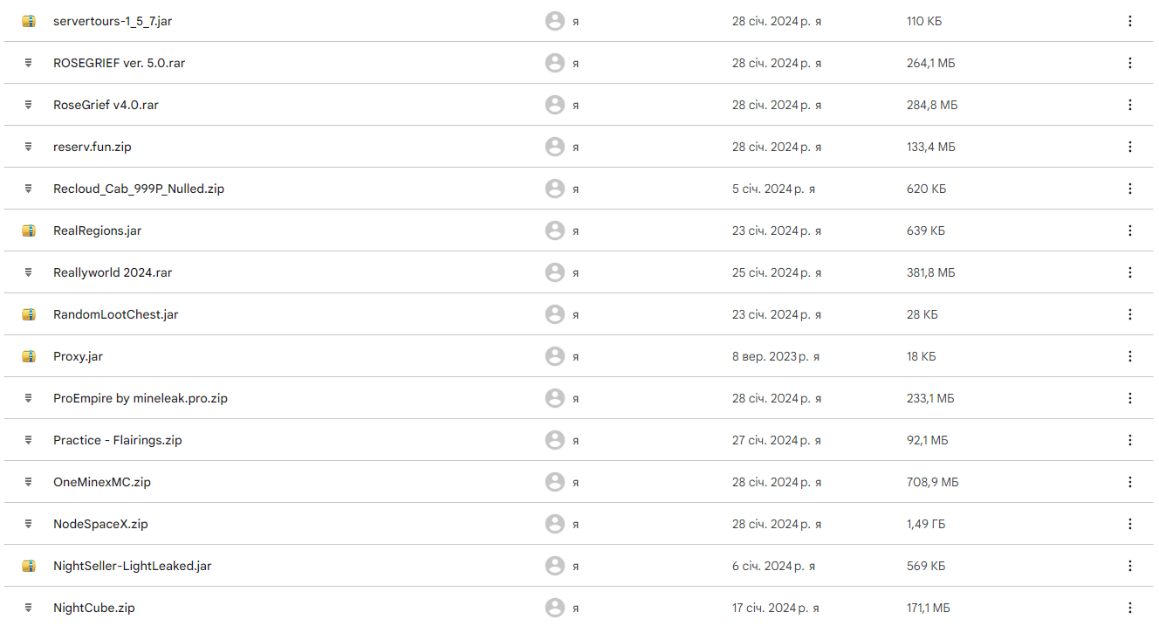Click the 1,49 ГБ size of NodeSpaceX.zip
Viewport: 1159px width, 626px height.
[x=926, y=524]
